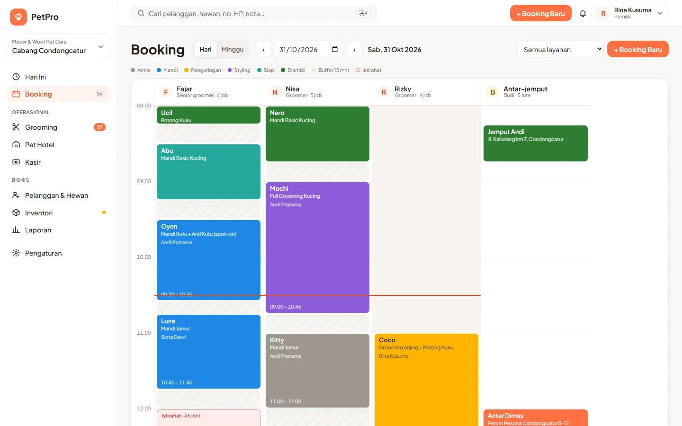Open Kitty Mandi Jamur appointment
This screenshot has width=682, height=426.
[x=317, y=371]
